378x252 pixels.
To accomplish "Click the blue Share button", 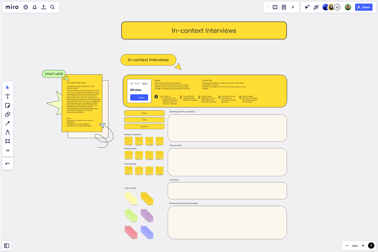I will pyautogui.click(x=364, y=7).
